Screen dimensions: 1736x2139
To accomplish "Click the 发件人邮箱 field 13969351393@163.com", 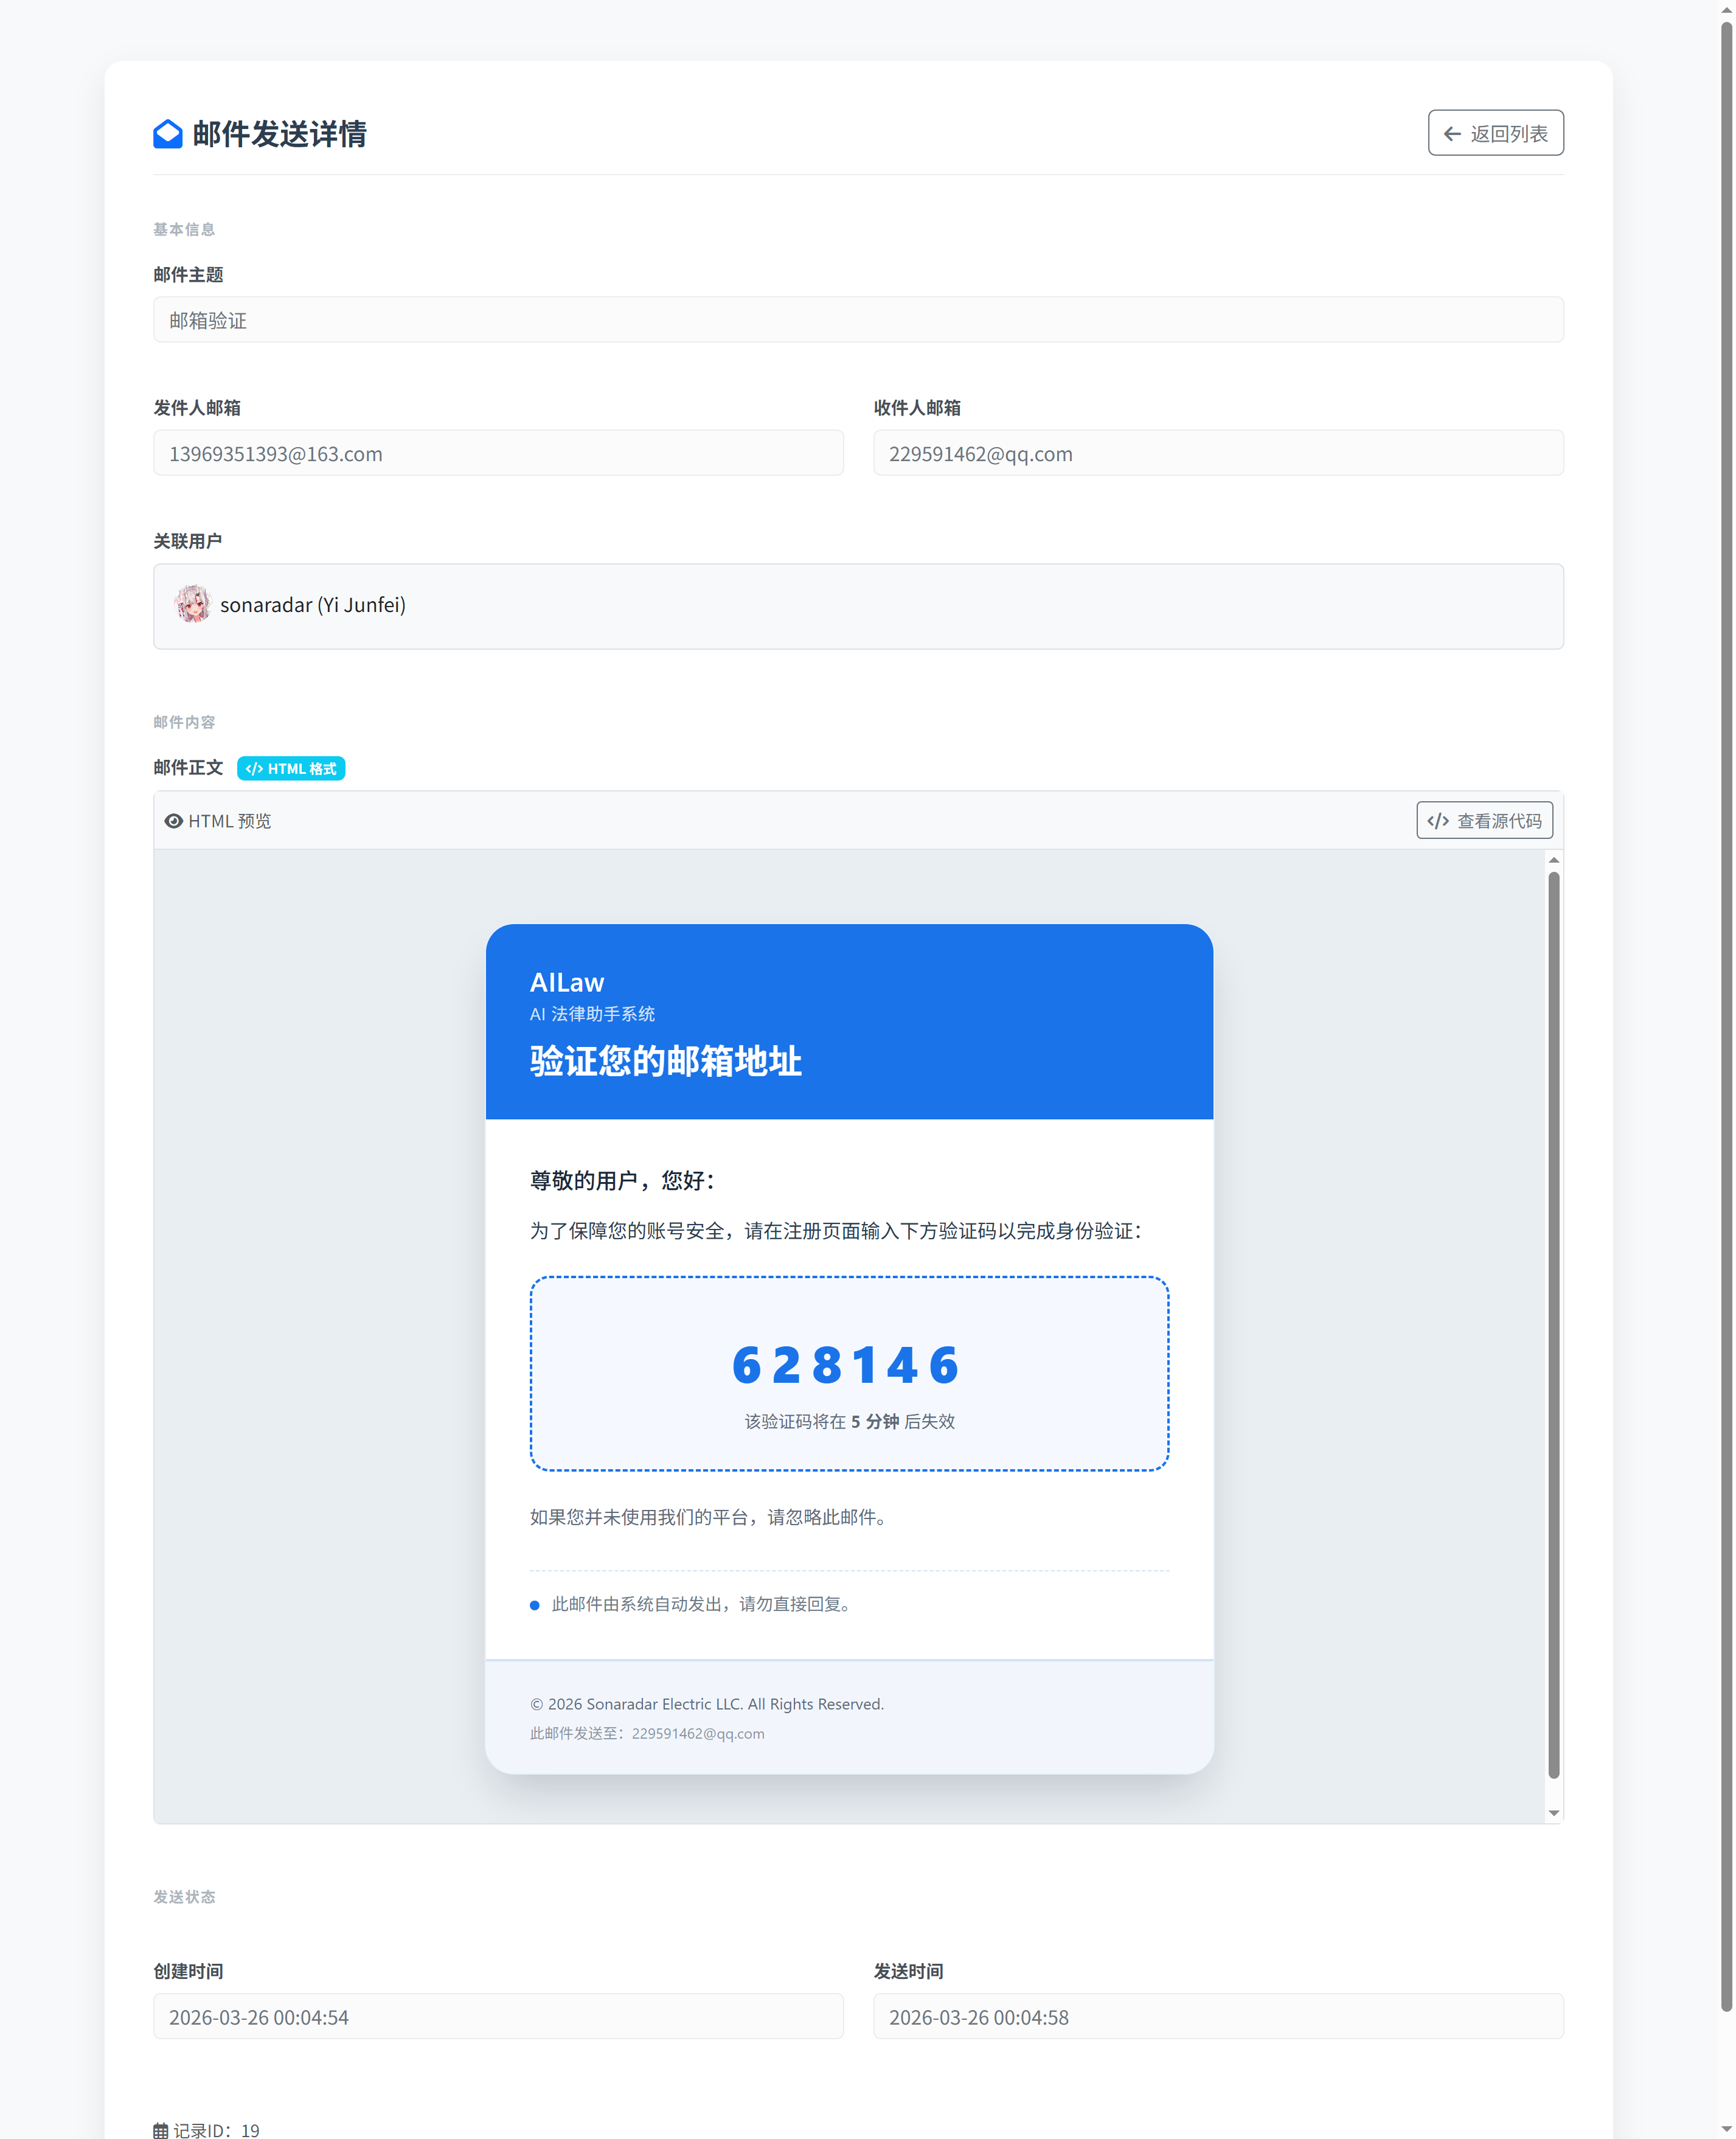I will [497, 453].
